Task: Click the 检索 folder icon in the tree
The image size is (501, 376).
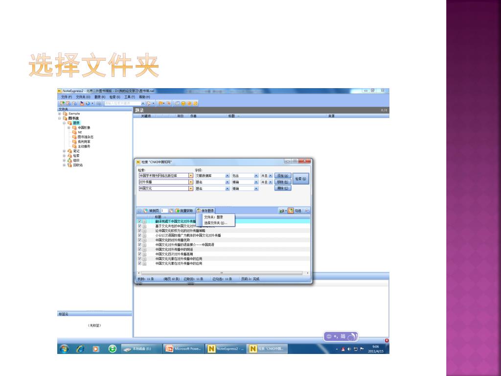Action: click(69, 156)
